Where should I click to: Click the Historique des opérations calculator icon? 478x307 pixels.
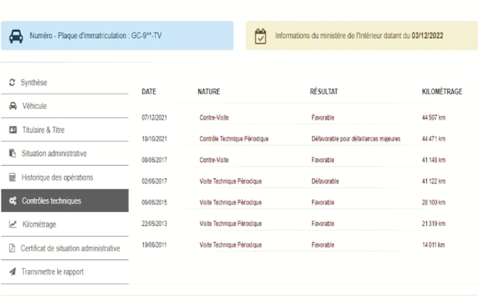12,178
